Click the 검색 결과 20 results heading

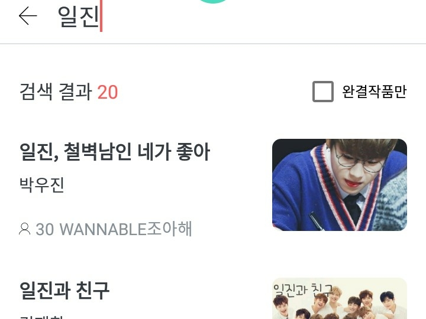(69, 92)
